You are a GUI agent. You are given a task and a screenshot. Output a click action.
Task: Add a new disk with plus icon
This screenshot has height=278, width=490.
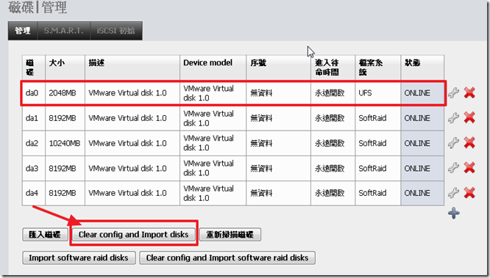(454, 213)
